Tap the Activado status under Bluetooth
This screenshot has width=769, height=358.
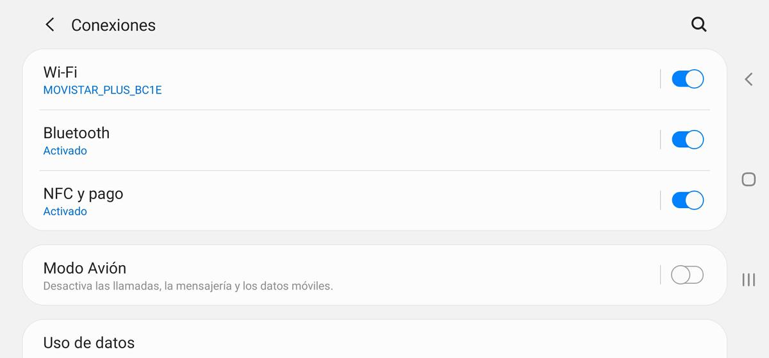pos(65,151)
